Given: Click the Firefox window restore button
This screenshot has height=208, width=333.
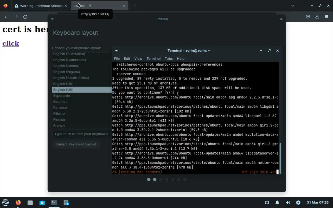Looking at the screenshot, I should pos(320,6).
